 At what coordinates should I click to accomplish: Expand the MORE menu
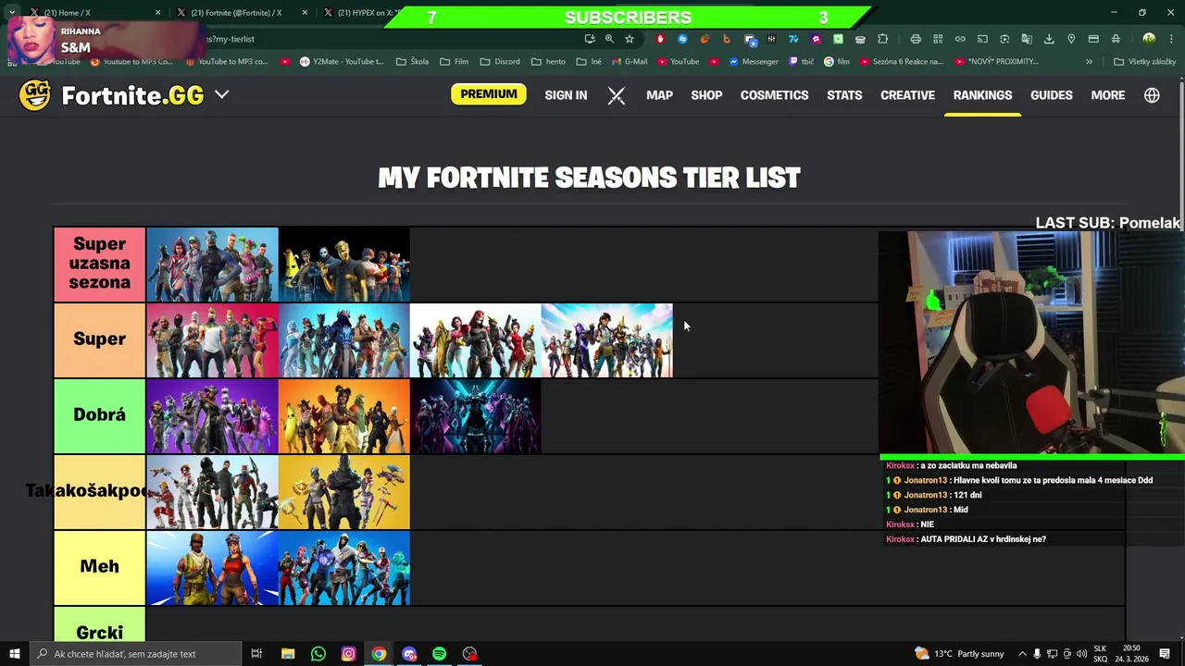(1108, 95)
